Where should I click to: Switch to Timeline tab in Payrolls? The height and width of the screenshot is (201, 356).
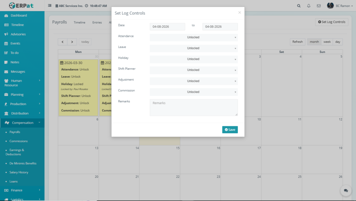click(80, 23)
